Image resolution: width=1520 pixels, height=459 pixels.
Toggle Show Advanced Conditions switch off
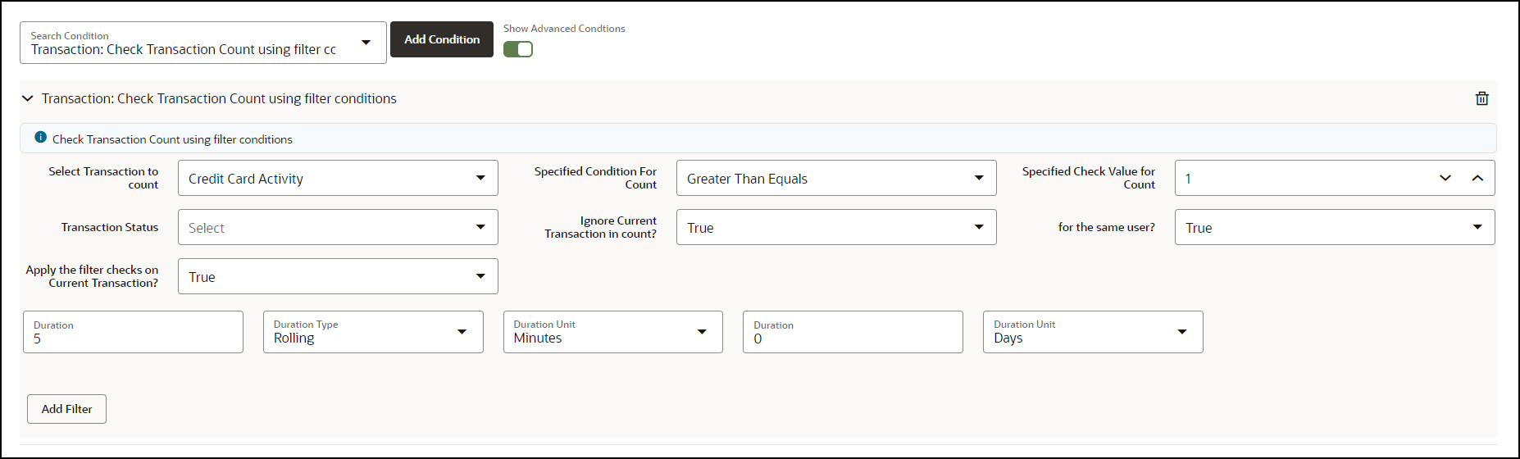(x=518, y=49)
